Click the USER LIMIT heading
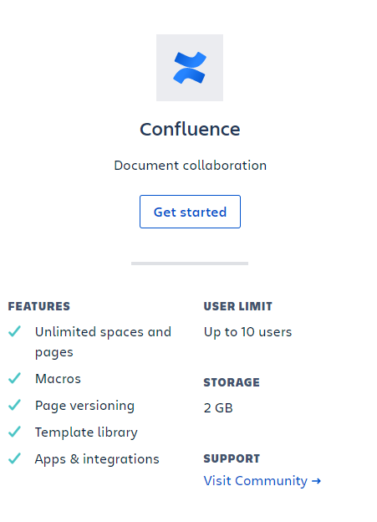377x522 pixels. coord(238,306)
